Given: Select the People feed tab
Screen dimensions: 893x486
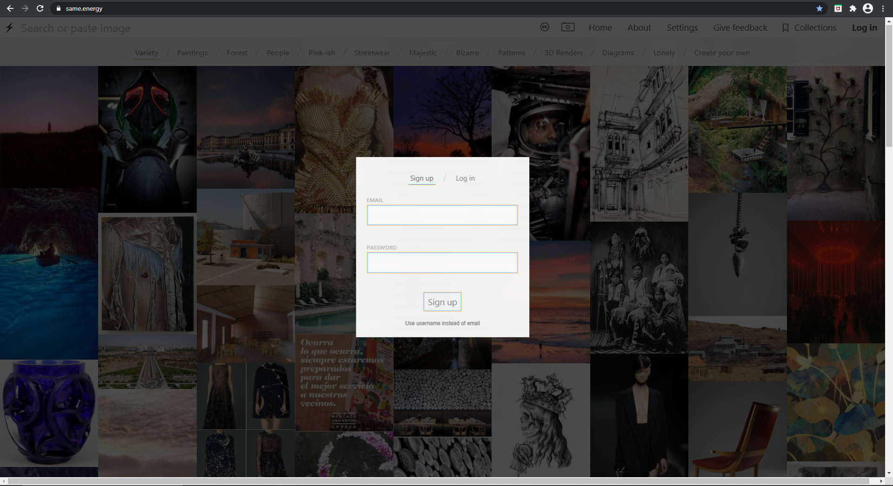Looking at the screenshot, I should tap(278, 53).
